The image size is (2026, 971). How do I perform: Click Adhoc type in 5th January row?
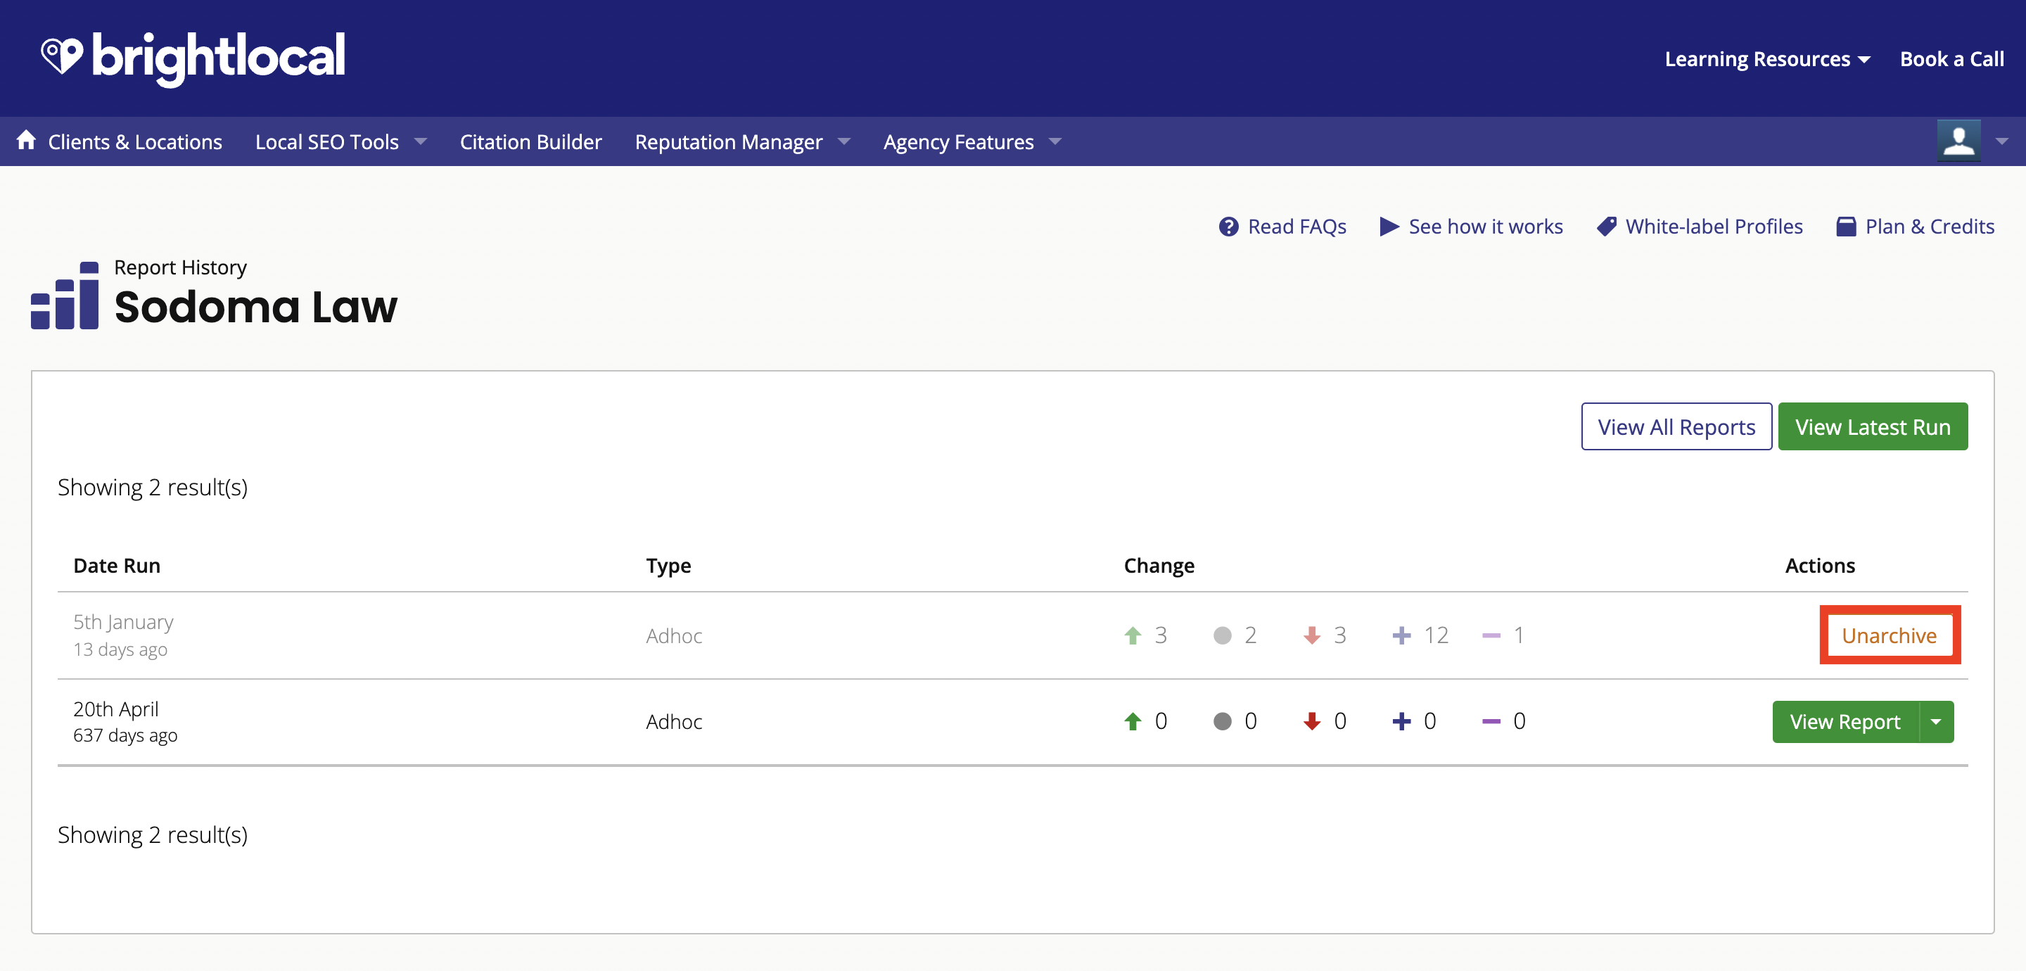click(x=674, y=636)
